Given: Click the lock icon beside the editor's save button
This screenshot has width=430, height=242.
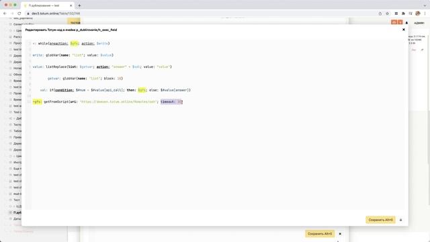Looking at the screenshot, I should (x=400, y=220).
